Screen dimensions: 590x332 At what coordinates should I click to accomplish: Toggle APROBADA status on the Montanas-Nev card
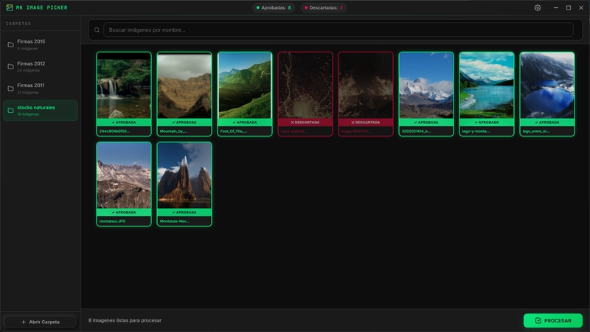(184, 212)
